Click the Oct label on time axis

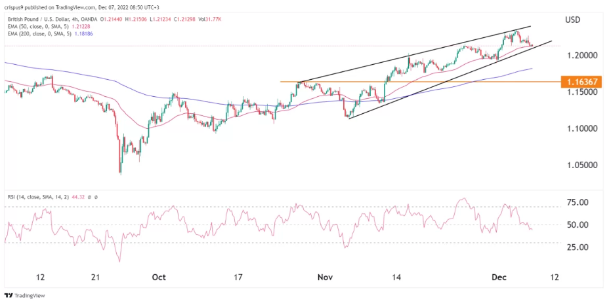click(x=158, y=277)
